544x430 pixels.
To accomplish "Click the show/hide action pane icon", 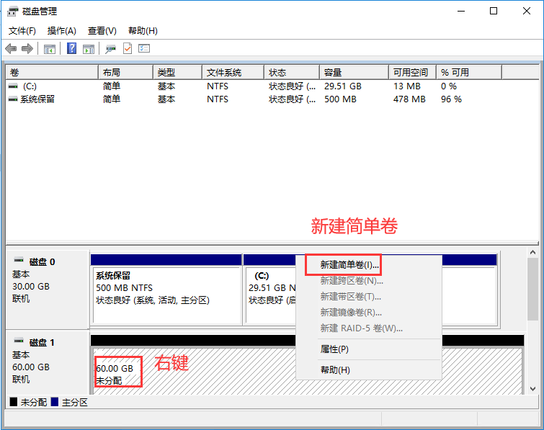I will click(x=89, y=49).
